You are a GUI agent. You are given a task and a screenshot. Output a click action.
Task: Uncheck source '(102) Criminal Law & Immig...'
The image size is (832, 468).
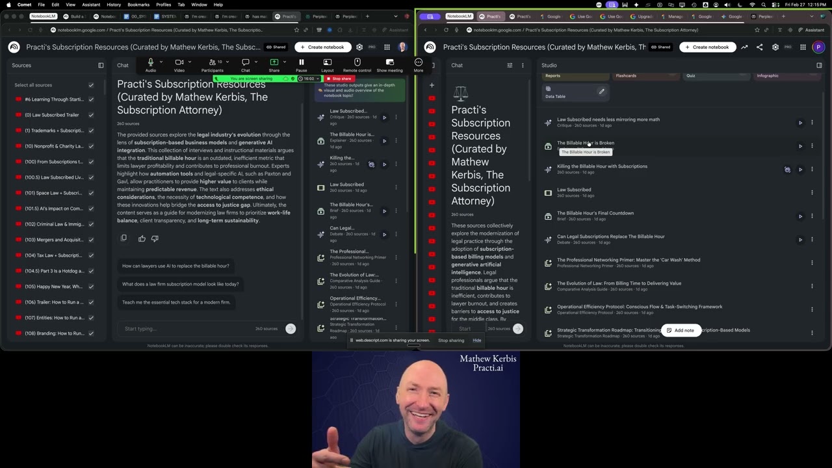click(91, 224)
